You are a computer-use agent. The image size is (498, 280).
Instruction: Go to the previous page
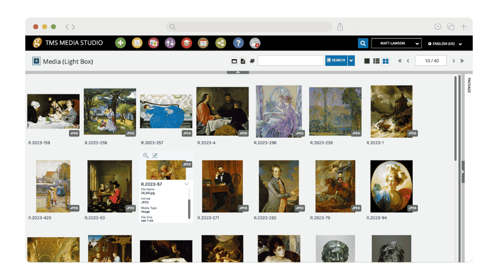(x=408, y=61)
